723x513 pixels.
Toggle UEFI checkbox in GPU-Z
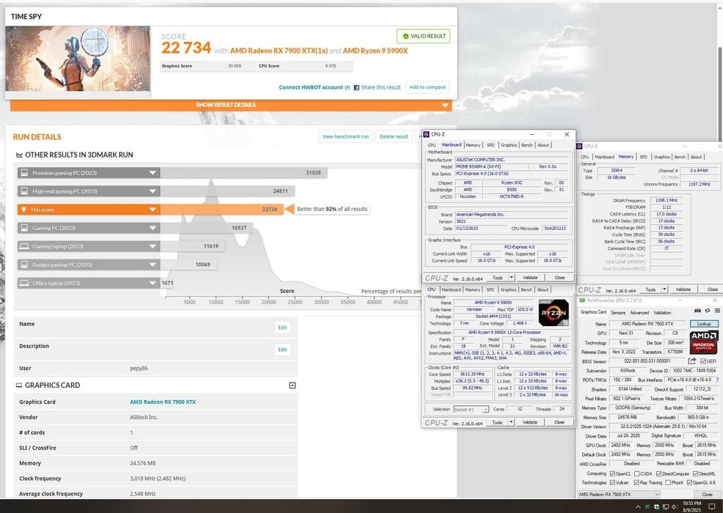coord(703,361)
